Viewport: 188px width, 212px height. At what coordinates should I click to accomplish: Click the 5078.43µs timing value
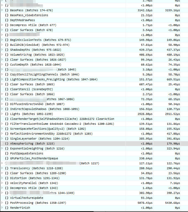(x=145, y=203)
